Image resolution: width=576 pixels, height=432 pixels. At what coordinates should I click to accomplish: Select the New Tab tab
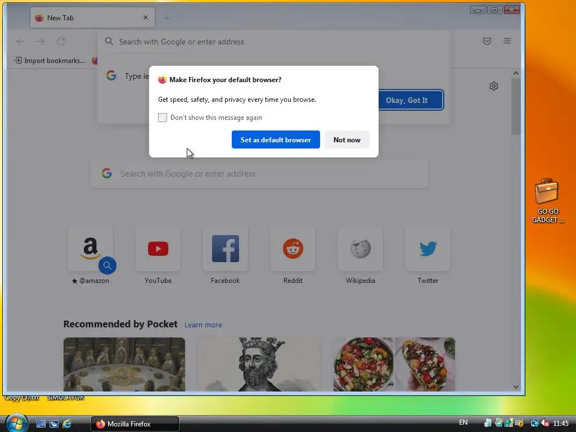tap(93, 17)
